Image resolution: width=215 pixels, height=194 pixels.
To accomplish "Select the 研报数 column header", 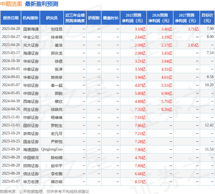I will click(94, 18).
